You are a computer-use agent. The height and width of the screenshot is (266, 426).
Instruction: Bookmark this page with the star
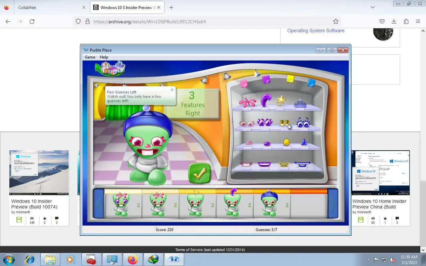pyautogui.click(x=336, y=21)
